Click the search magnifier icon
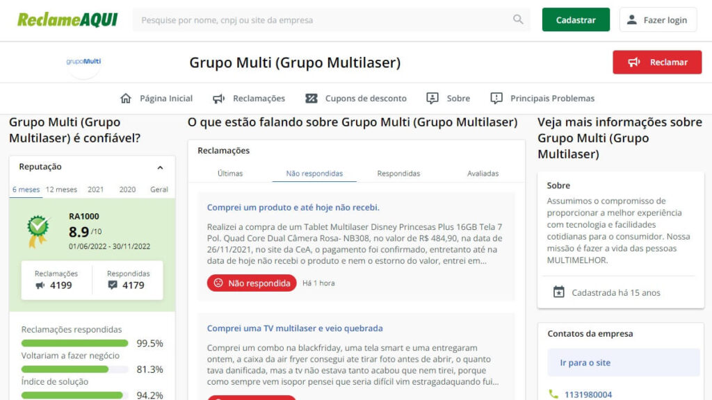The height and width of the screenshot is (400, 712). pyautogui.click(x=518, y=19)
